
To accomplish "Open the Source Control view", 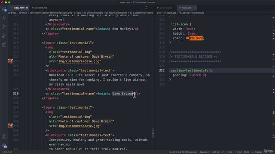I will [x=4, y=27].
